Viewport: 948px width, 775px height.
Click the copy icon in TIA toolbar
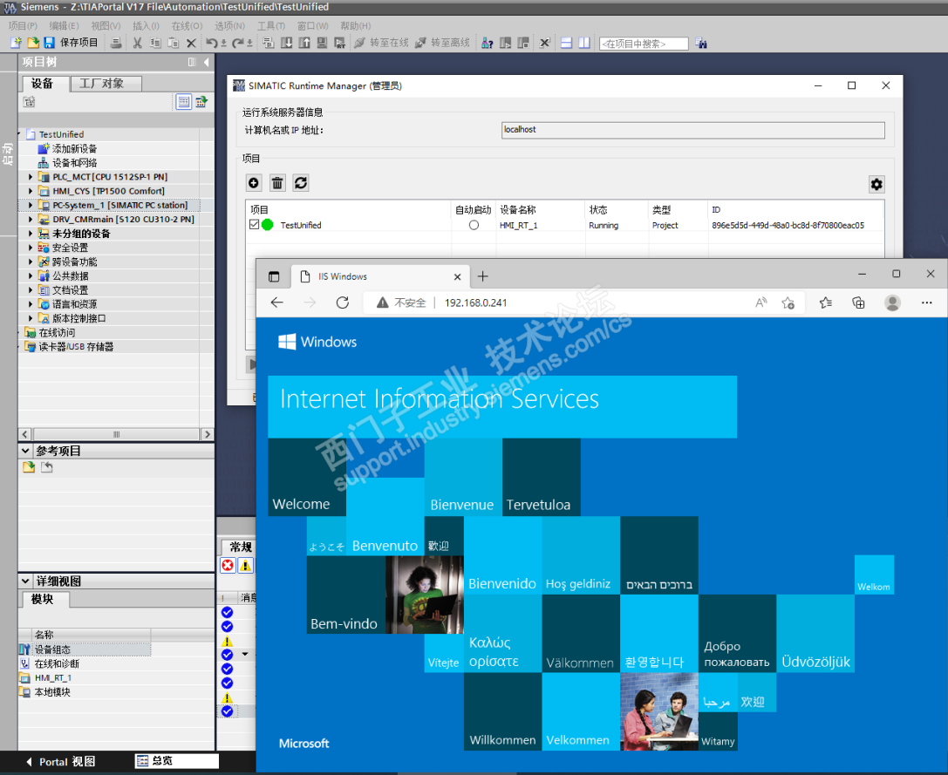pyautogui.click(x=155, y=43)
